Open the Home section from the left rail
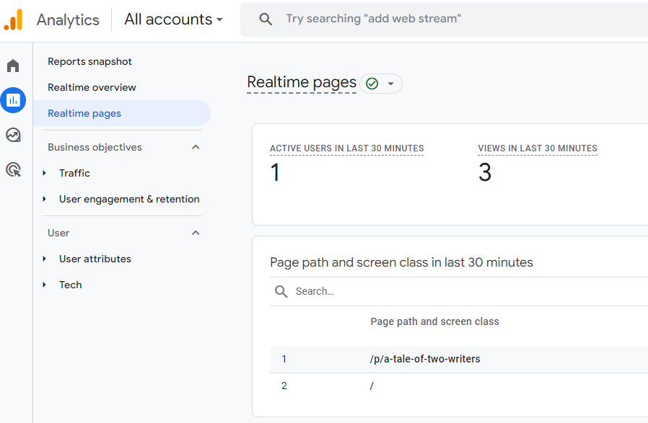The image size is (648, 423). click(12, 65)
